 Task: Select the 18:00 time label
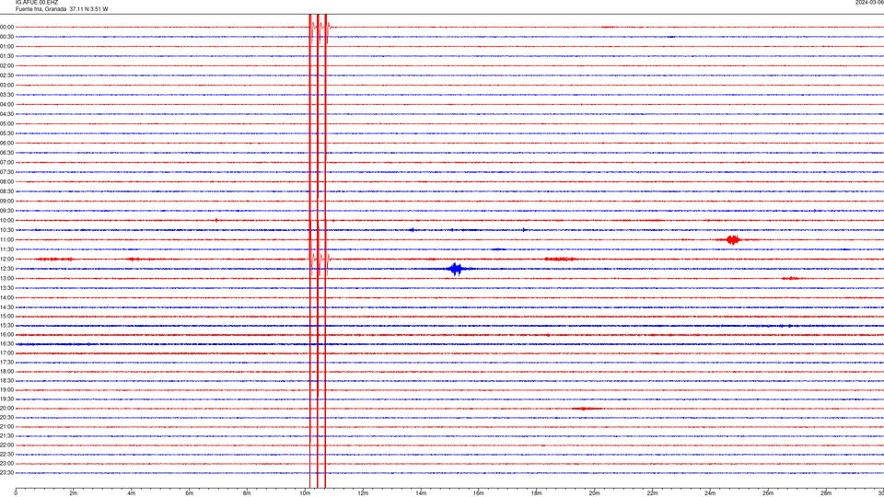coord(6,371)
